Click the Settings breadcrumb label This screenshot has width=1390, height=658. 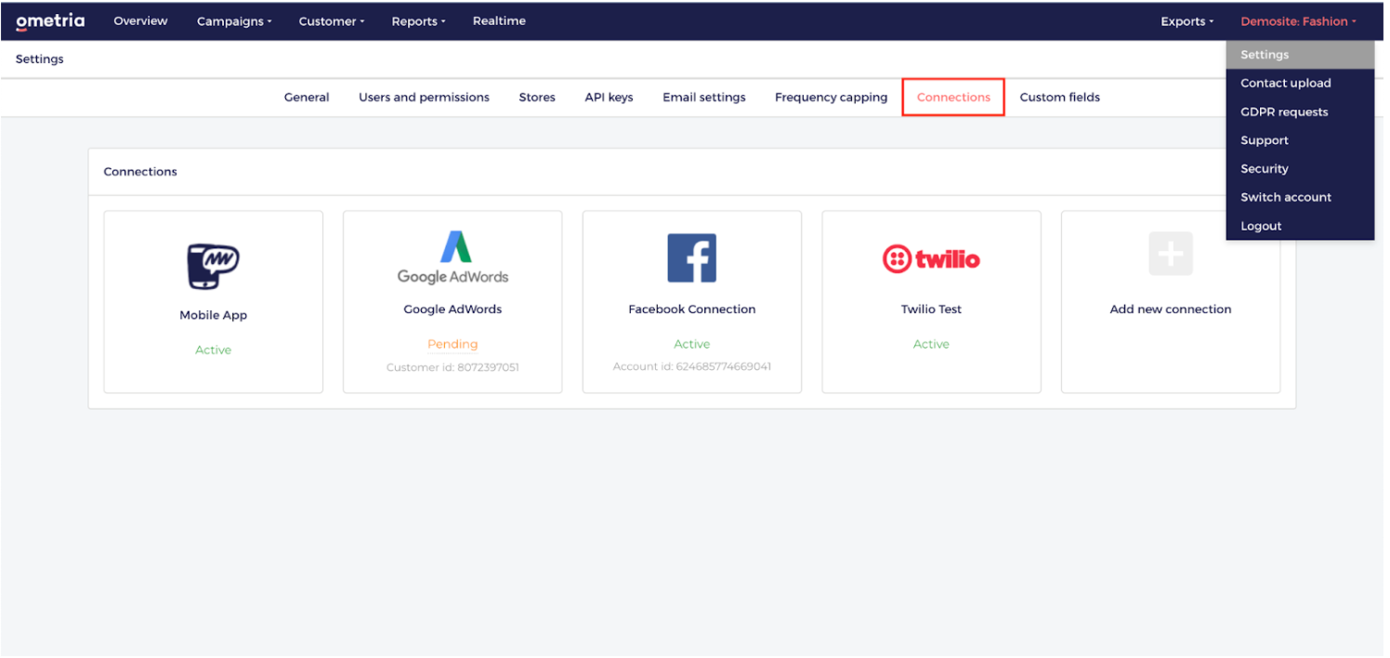(x=39, y=59)
